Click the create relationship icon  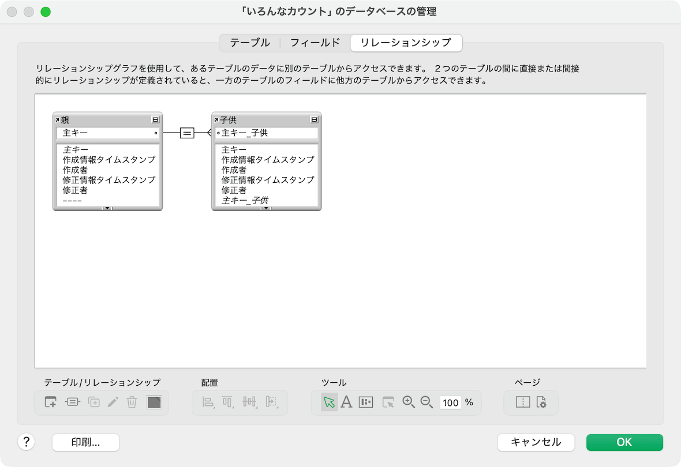(x=72, y=402)
